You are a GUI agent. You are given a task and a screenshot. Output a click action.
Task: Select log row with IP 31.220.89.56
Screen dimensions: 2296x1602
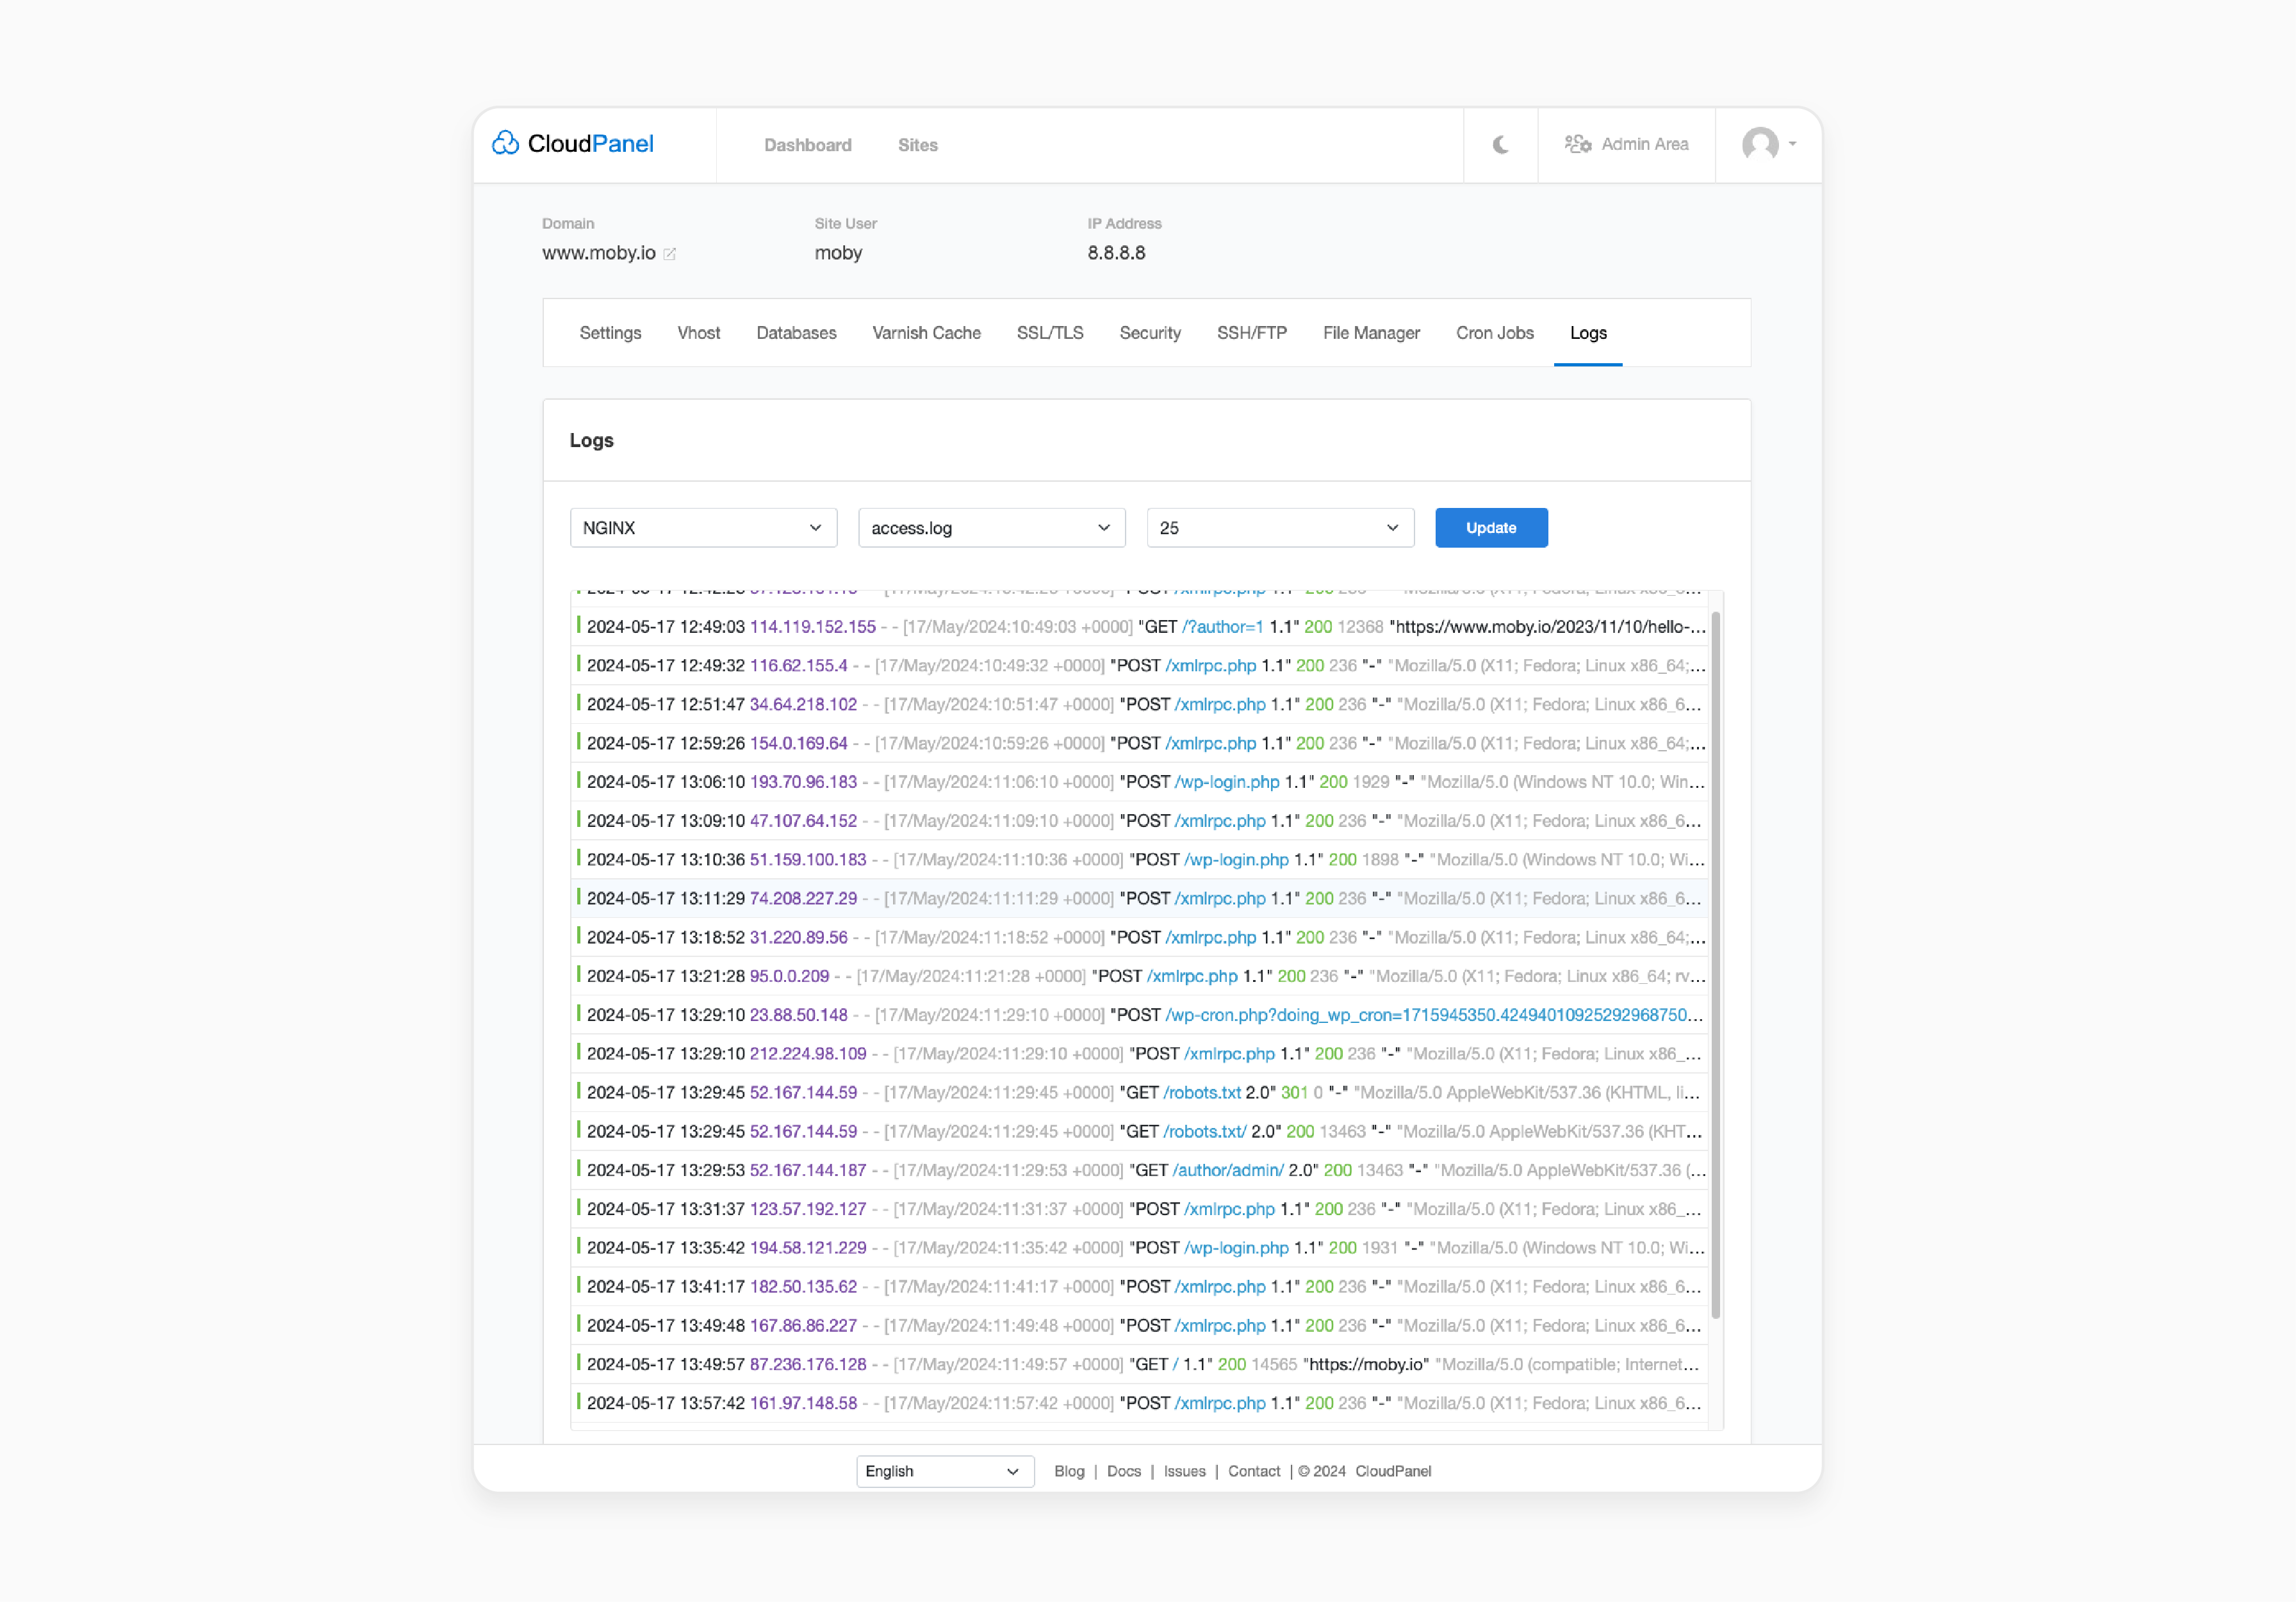1140,938
